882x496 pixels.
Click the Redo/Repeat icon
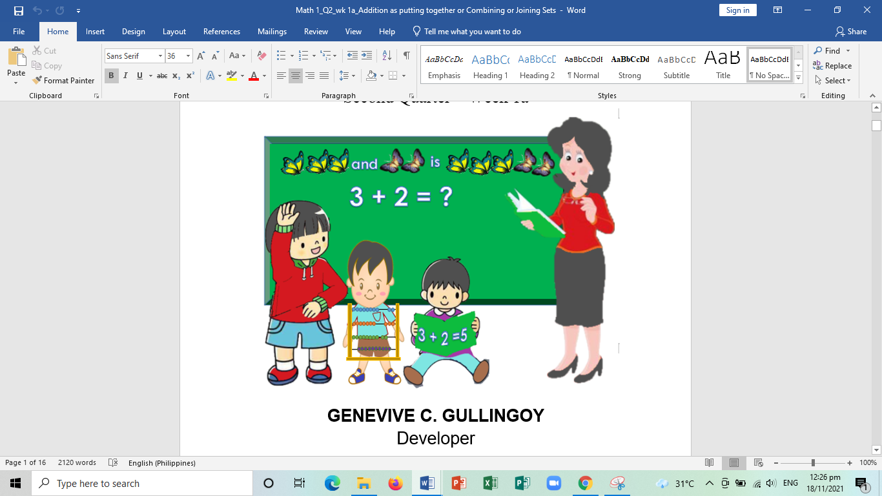point(60,10)
